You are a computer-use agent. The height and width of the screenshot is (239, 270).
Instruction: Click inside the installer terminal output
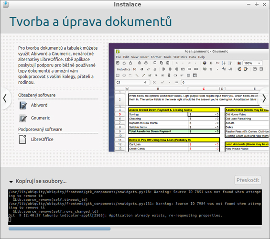tap(135, 207)
